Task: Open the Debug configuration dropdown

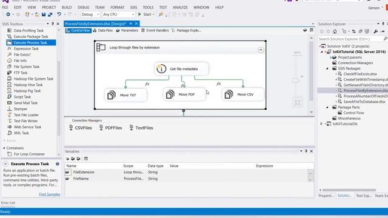Action: point(90,15)
